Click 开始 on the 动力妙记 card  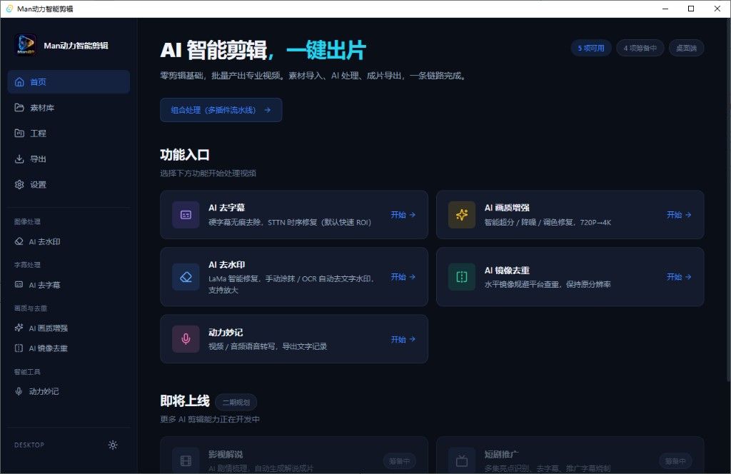(x=403, y=339)
